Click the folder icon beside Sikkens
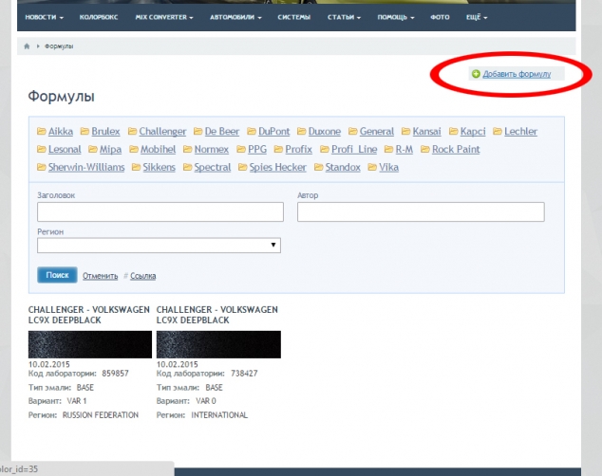 pyautogui.click(x=136, y=167)
